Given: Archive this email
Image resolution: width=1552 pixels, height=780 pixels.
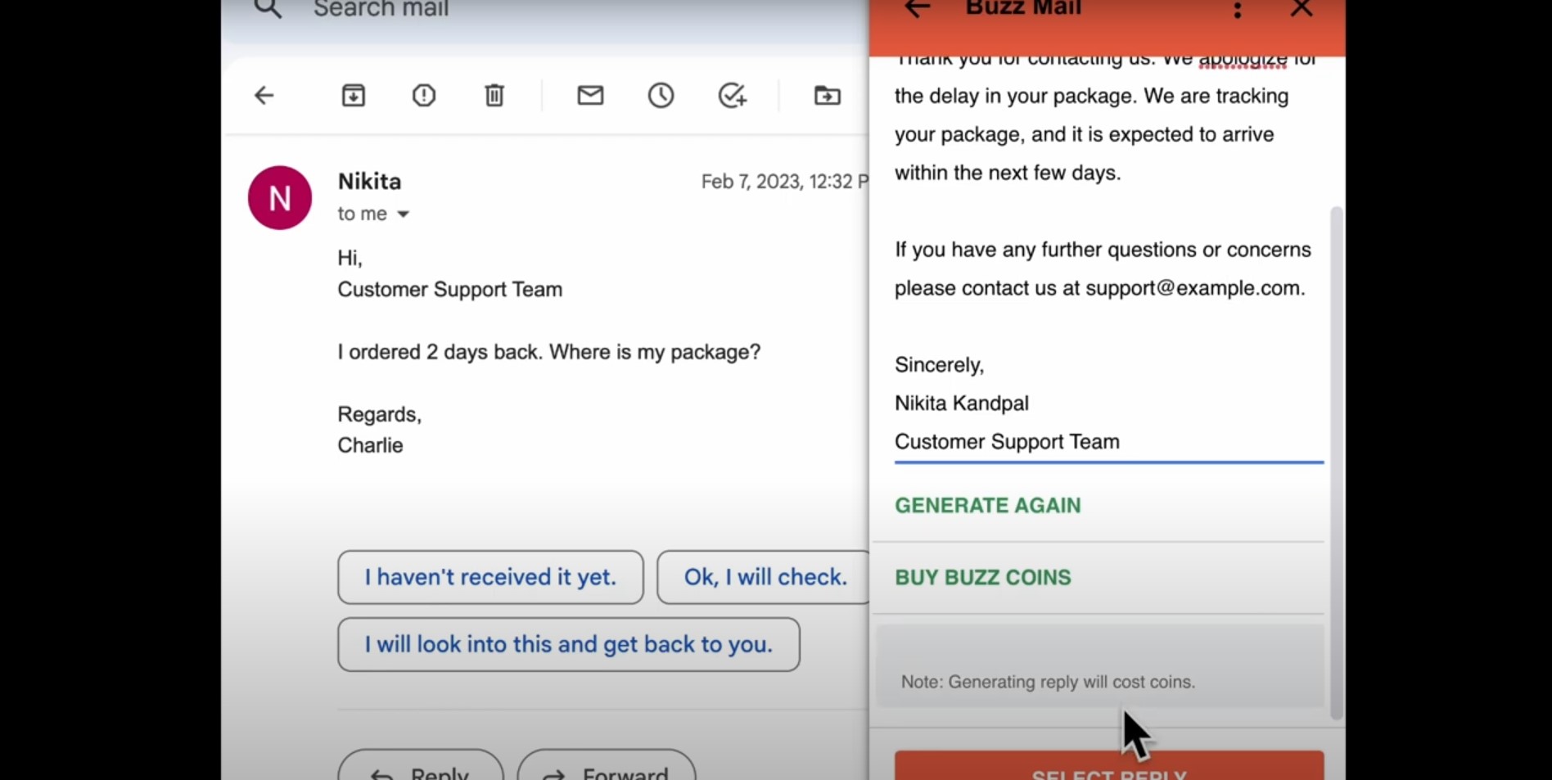Looking at the screenshot, I should (x=354, y=96).
